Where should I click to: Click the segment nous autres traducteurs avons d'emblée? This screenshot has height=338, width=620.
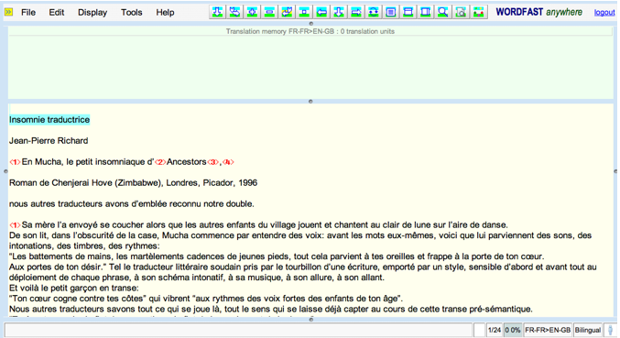[132, 204]
